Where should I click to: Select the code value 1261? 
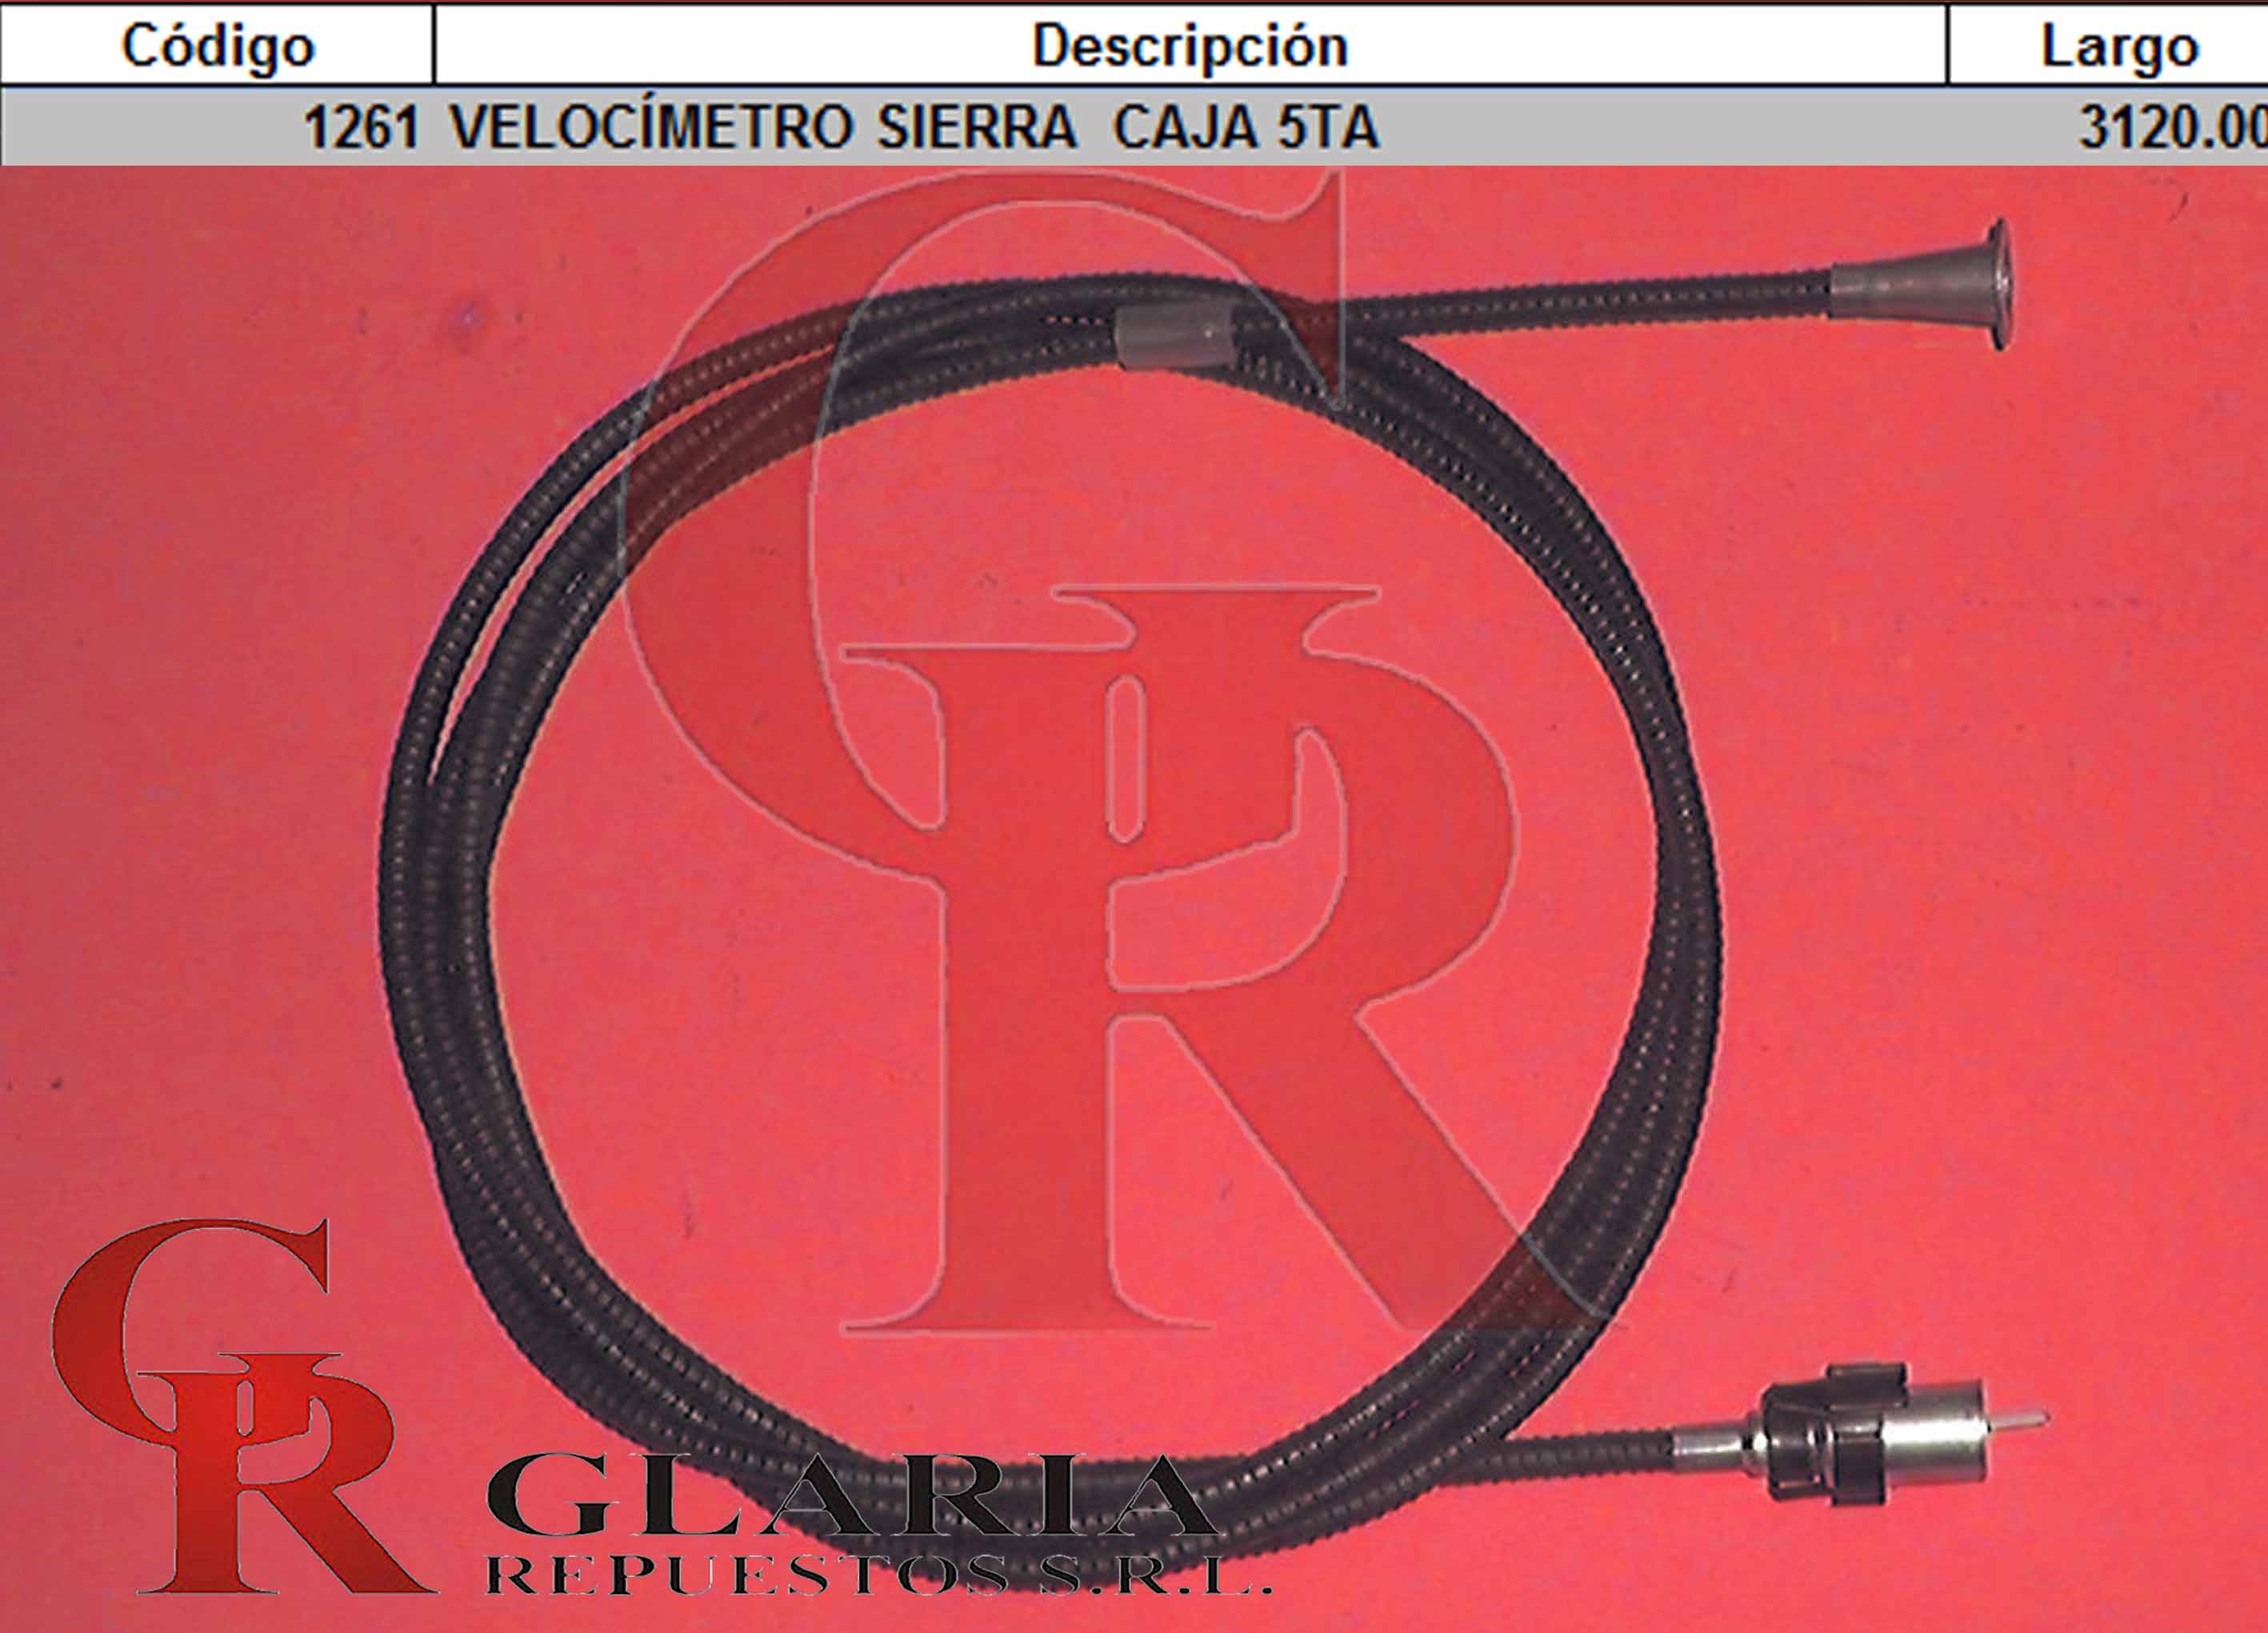[361, 128]
